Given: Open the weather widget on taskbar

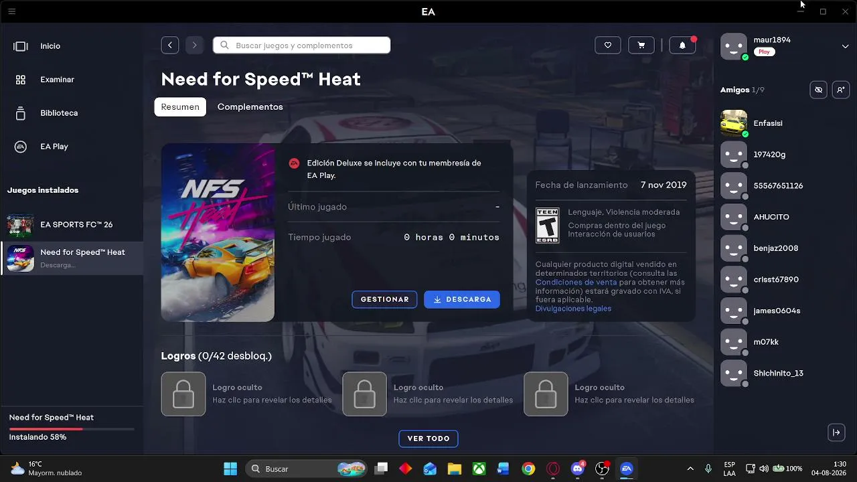Looking at the screenshot, I should coord(46,469).
